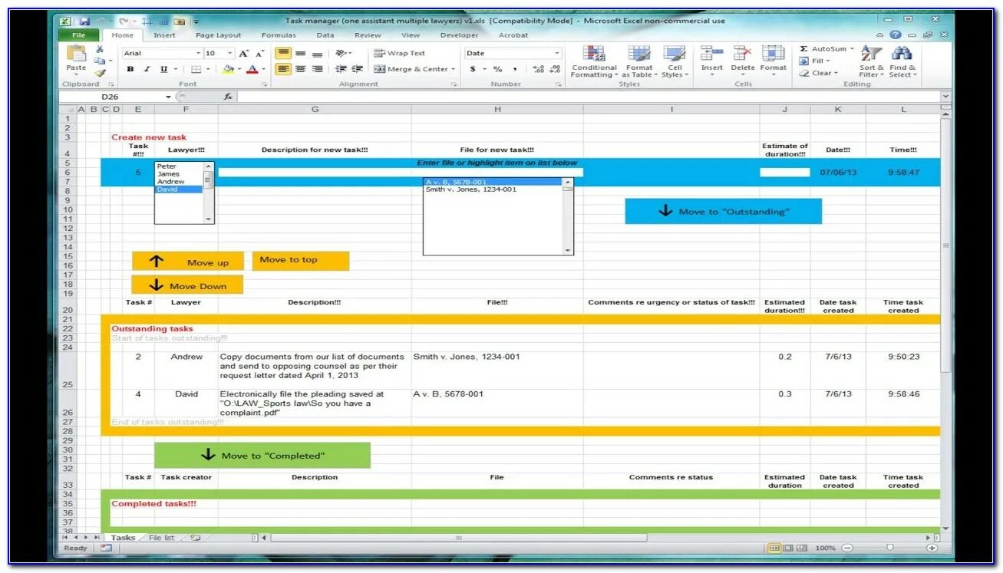Open the Name Box D26 dropdown
Screen dimensions: 1003x573
pyautogui.click(x=168, y=97)
